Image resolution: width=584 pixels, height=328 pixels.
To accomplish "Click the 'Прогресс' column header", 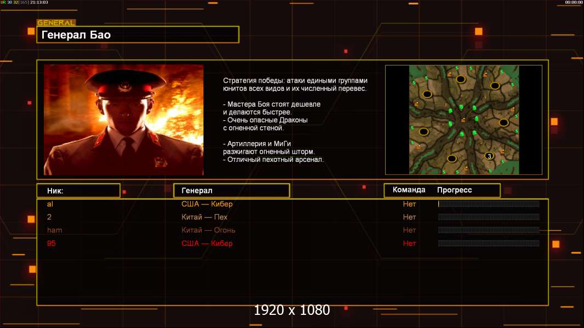I will (454, 190).
